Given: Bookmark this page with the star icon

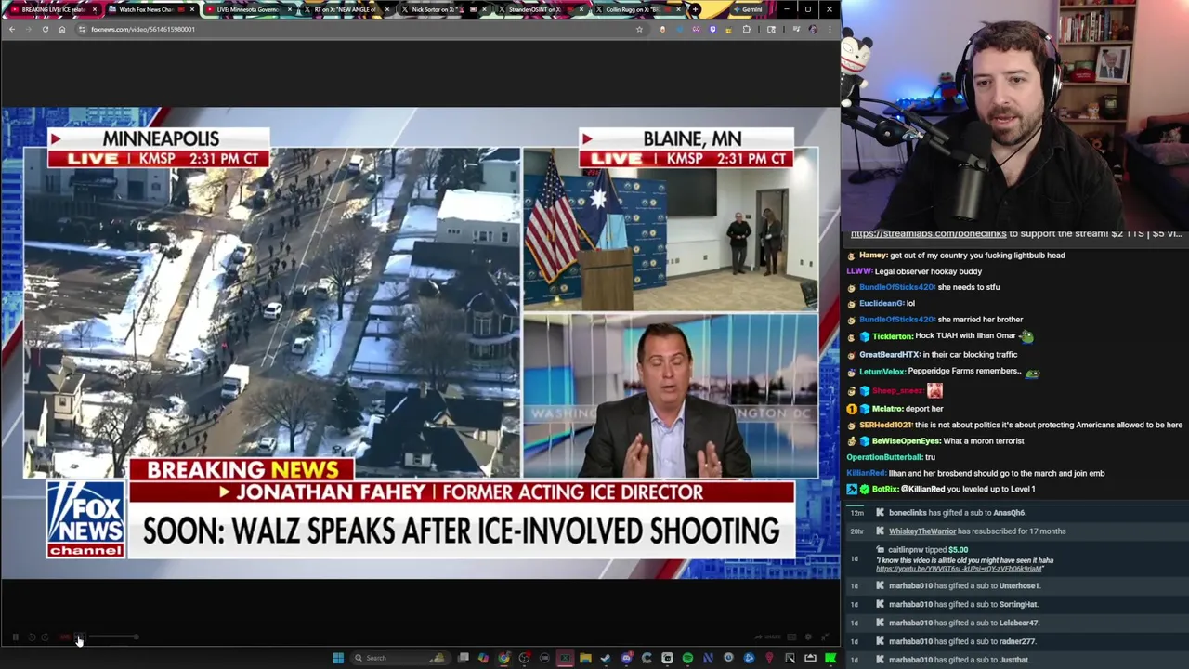Looking at the screenshot, I should click(x=639, y=30).
